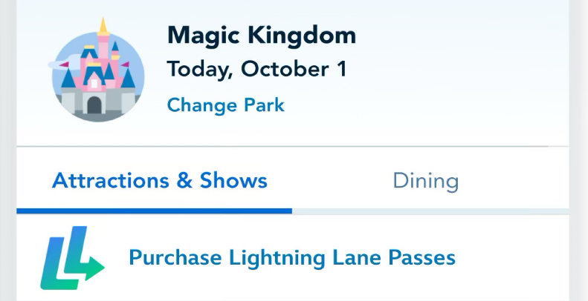
Task: Open the Change Park link
Action: pyautogui.click(x=225, y=105)
